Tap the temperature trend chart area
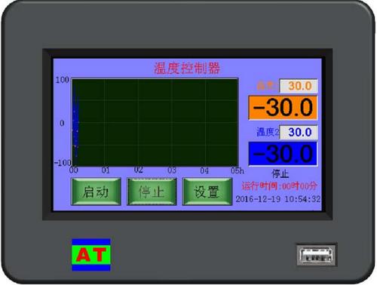This screenshot has height=285, width=377. (155, 122)
